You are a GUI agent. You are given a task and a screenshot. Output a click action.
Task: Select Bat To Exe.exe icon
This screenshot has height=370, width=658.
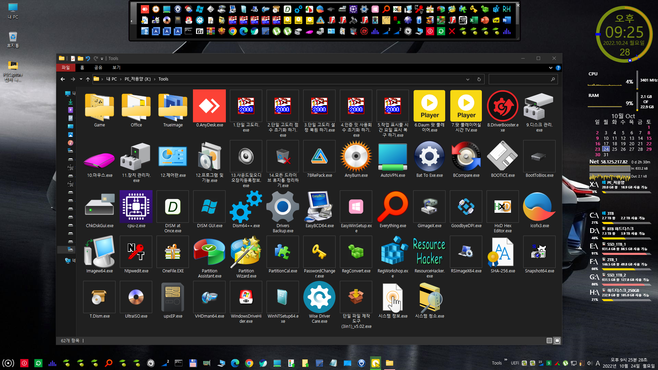pyautogui.click(x=429, y=156)
